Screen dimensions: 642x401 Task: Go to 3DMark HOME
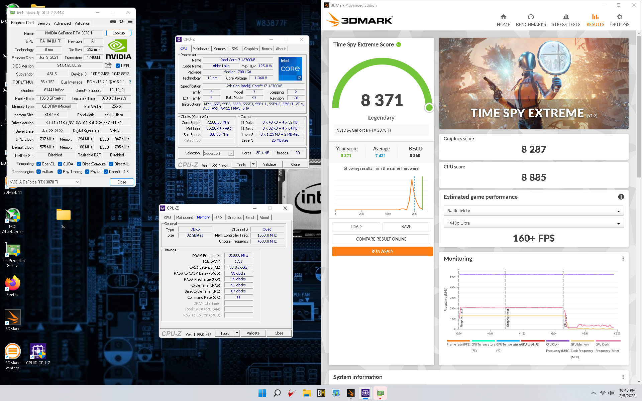[x=503, y=20]
